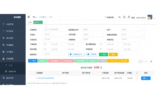Click the 商品管理 sidebar icon
This screenshot has height=99, width=157.
4,24
